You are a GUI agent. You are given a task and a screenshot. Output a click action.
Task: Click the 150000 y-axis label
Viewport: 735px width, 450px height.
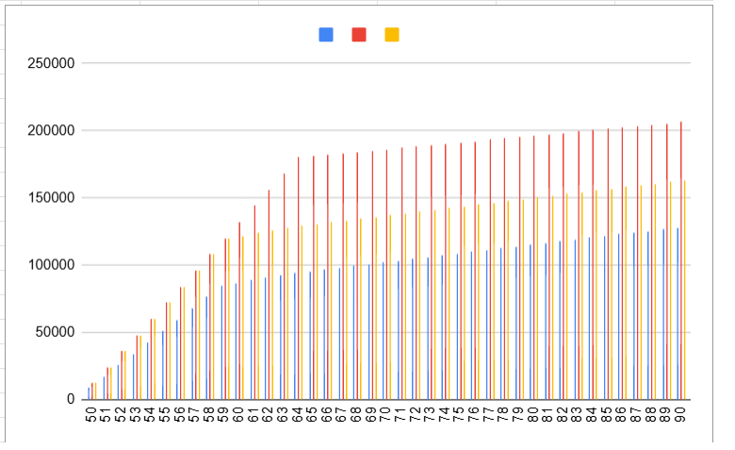coord(50,198)
